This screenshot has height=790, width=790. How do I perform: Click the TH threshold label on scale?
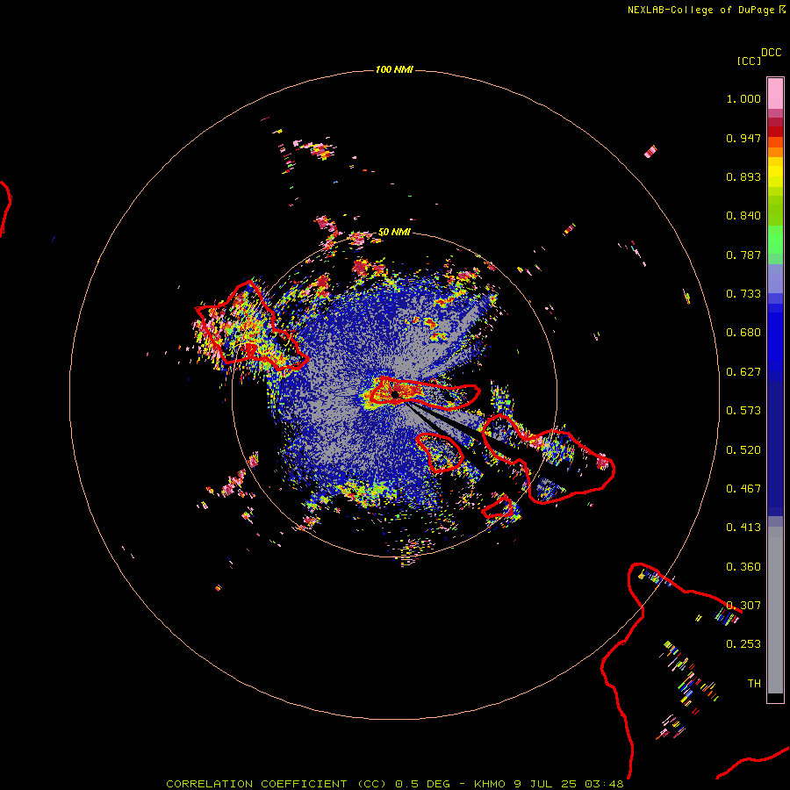coord(754,684)
